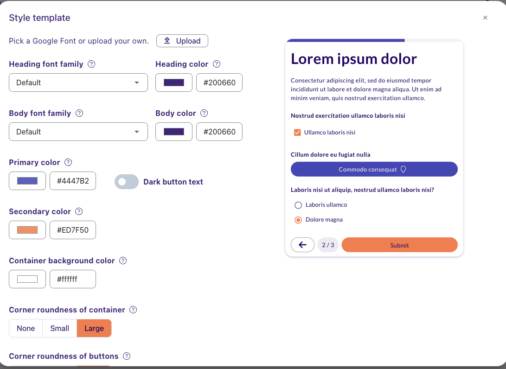Open the Body font family dropdown

click(78, 132)
